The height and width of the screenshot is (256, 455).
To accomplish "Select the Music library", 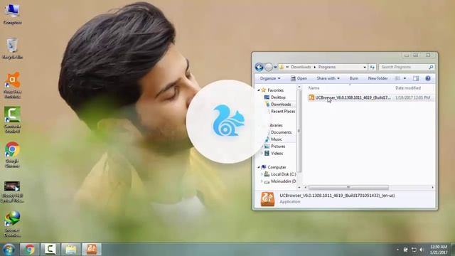I will [x=277, y=139].
